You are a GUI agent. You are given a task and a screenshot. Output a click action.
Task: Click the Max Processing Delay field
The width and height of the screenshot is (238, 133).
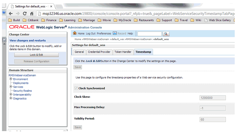[213, 108]
